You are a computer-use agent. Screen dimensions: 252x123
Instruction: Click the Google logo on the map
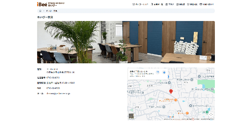(x=171, y=117)
